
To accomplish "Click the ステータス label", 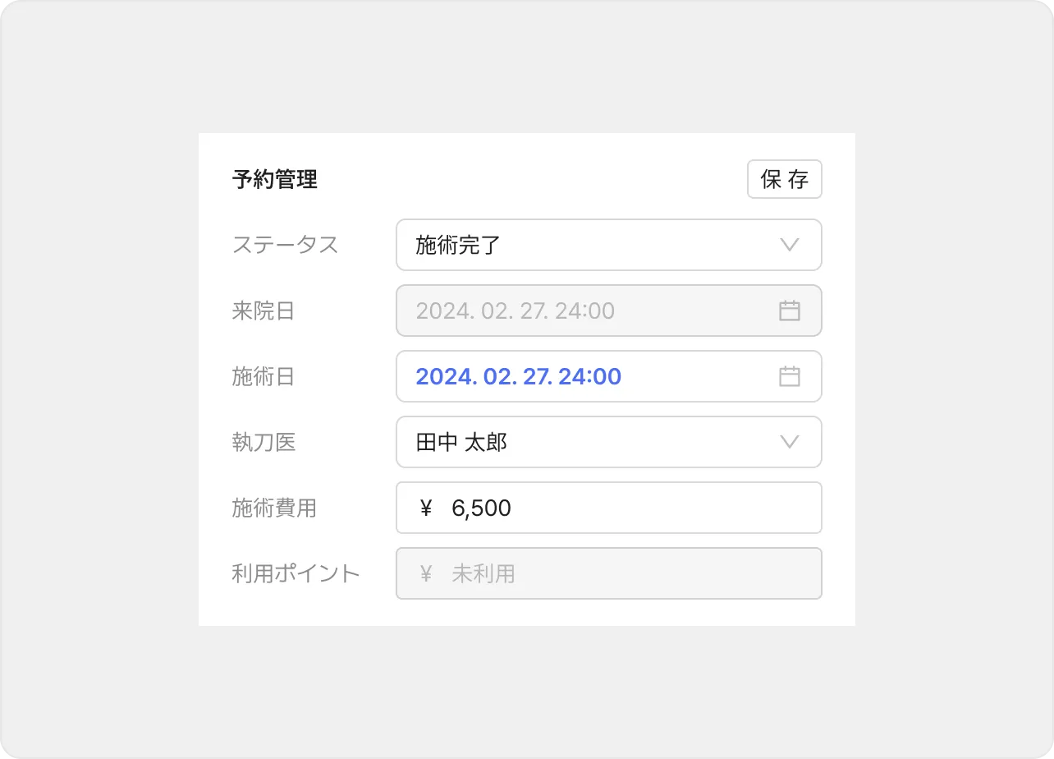I will 285,245.
